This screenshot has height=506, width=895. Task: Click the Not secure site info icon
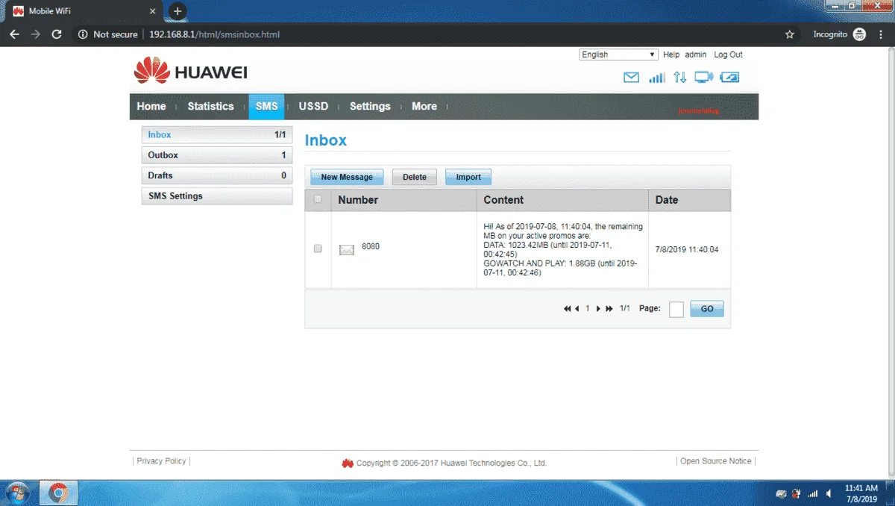click(83, 34)
